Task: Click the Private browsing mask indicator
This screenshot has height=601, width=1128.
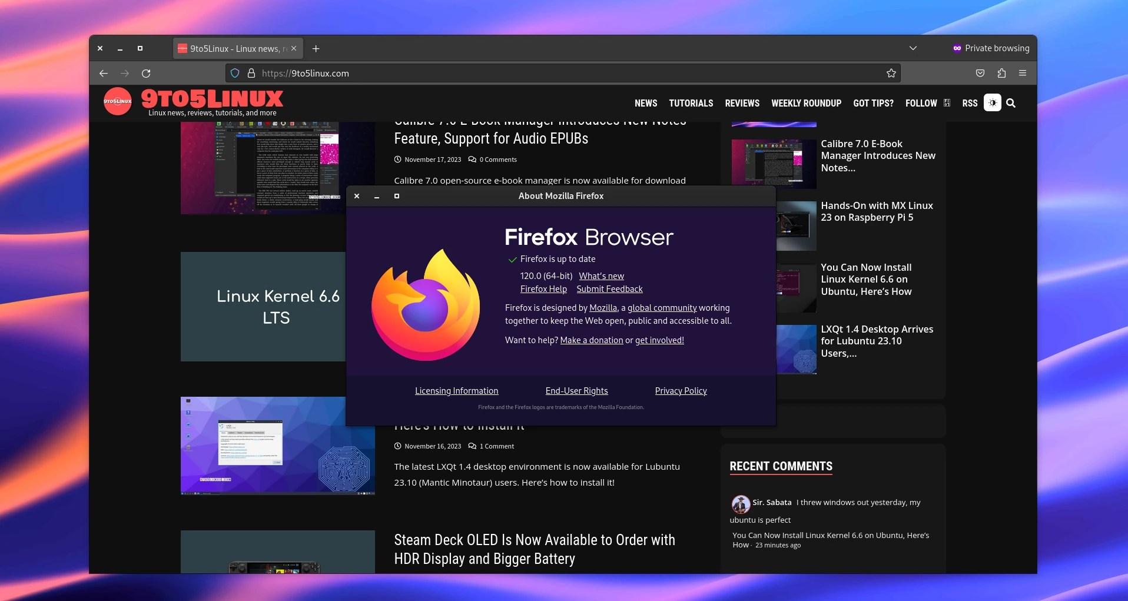Action: pyautogui.click(x=991, y=48)
